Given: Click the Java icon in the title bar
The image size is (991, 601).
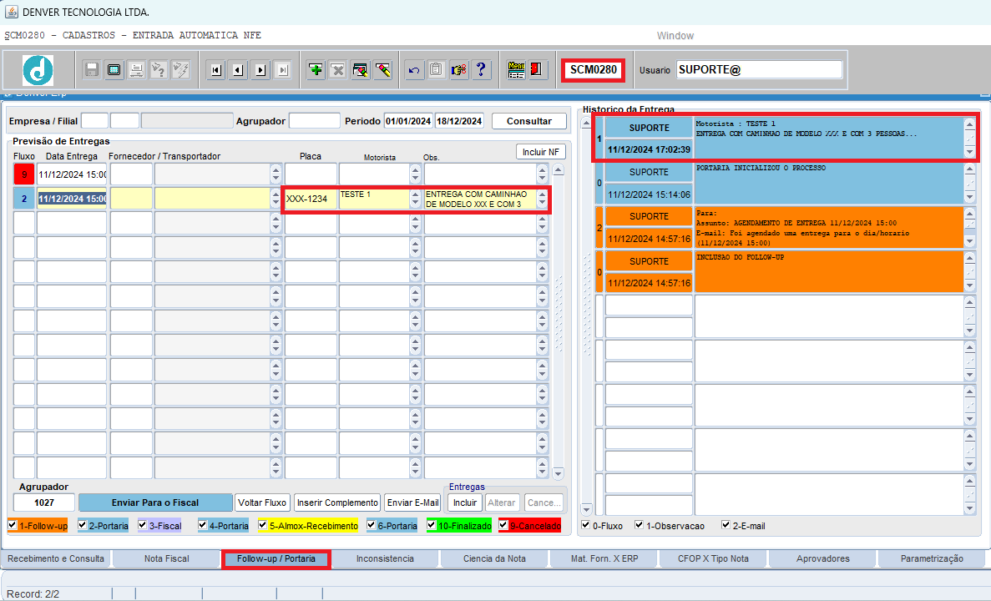Looking at the screenshot, I should tap(11, 12).
